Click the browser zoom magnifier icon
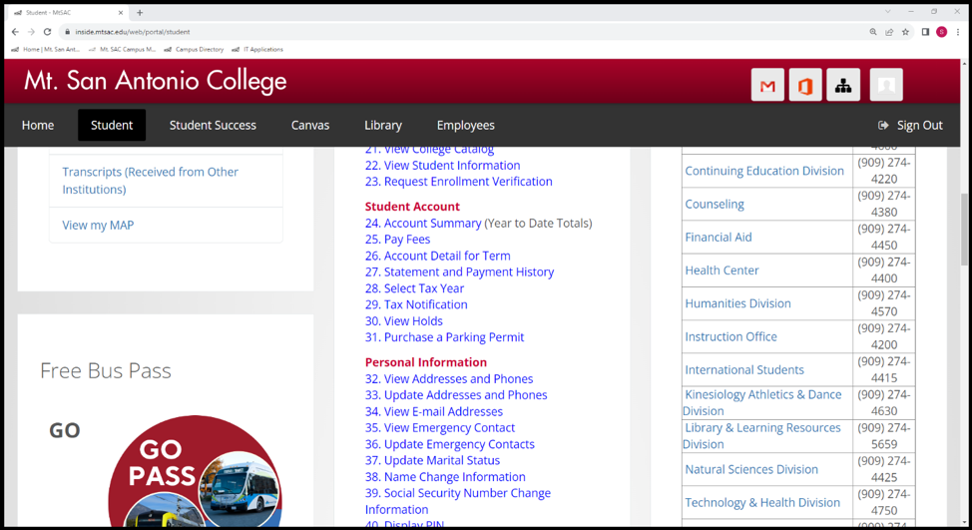The width and height of the screenshot is (972, 530). [x=873, y=32]
